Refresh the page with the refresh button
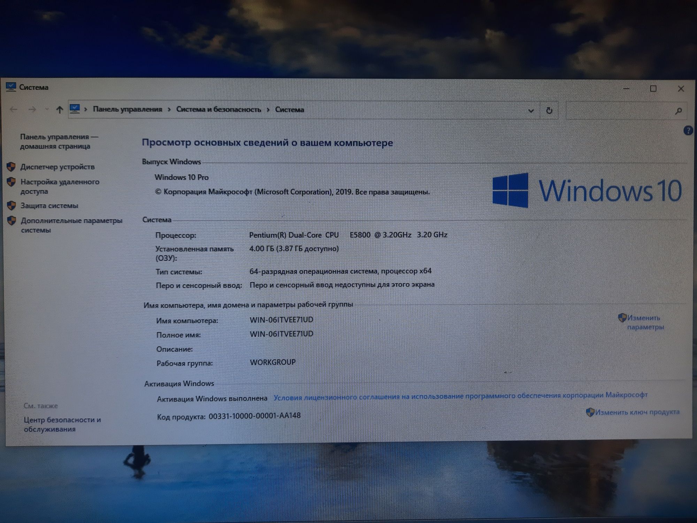Viewport: 697px width, 523px height. tap(549, 111)
